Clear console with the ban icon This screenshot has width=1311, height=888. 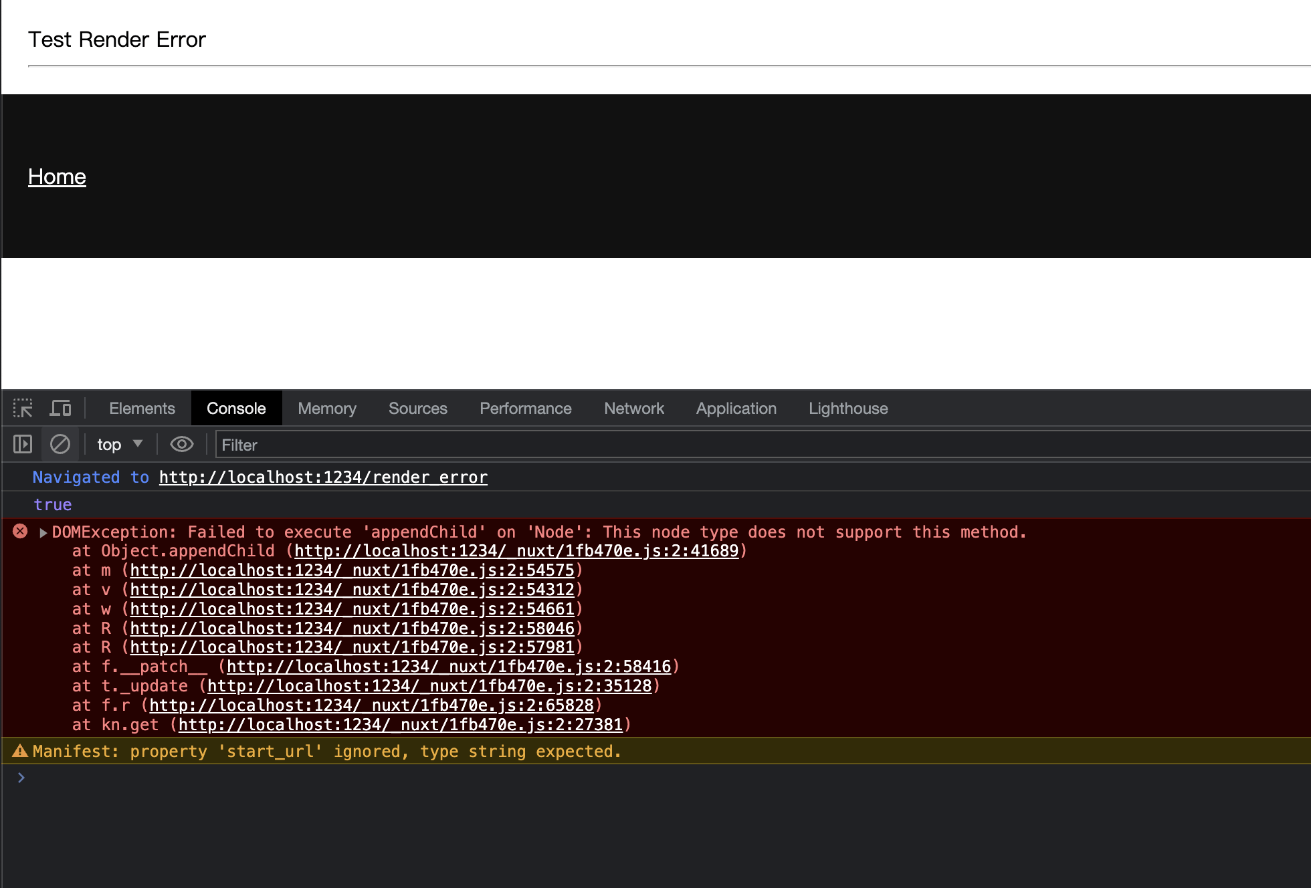[60, 444]
